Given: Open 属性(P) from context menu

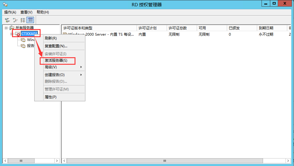Looking at the screenshot, I should point(60,97).
